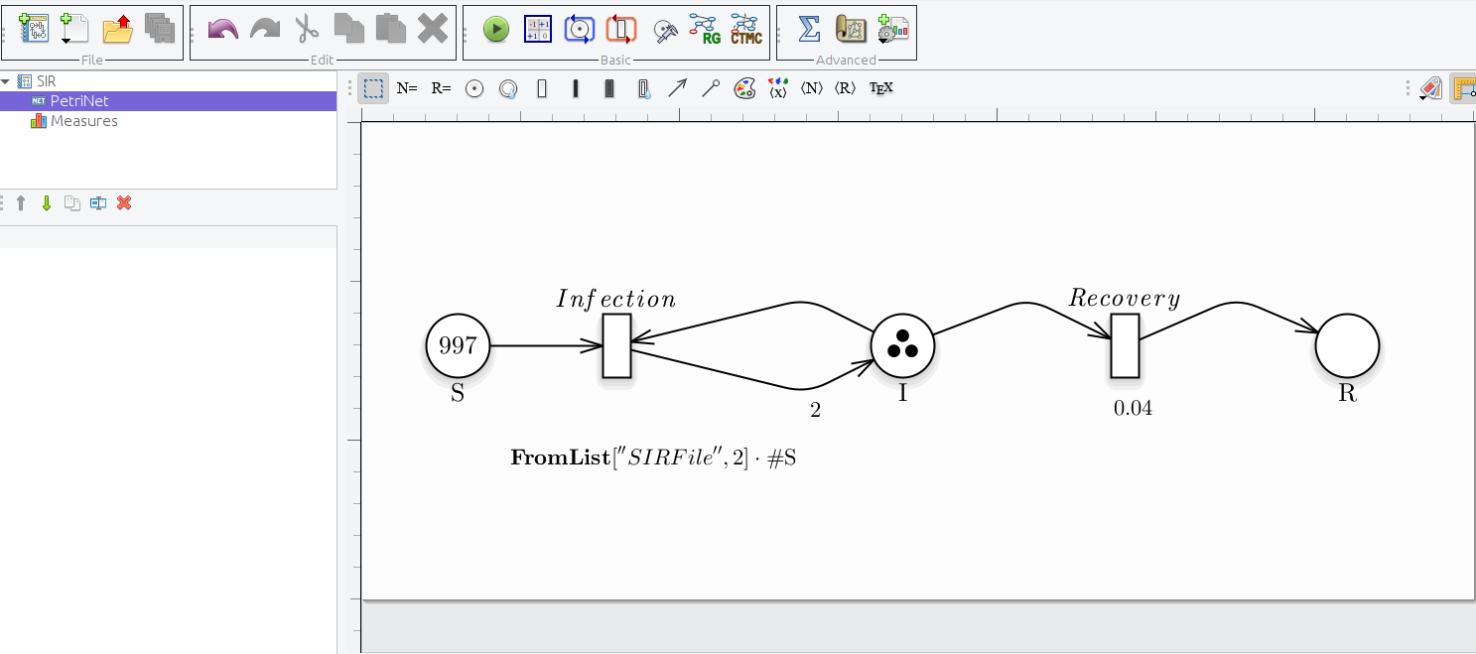Click the Sigma icon in Advanced toolbar
The image size is (1476, 654).
click(809, 30)
